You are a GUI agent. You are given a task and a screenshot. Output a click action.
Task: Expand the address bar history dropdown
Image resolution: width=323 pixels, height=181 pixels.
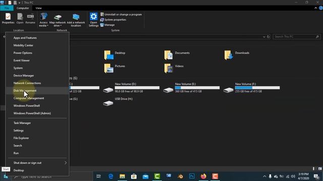[264, 37]
